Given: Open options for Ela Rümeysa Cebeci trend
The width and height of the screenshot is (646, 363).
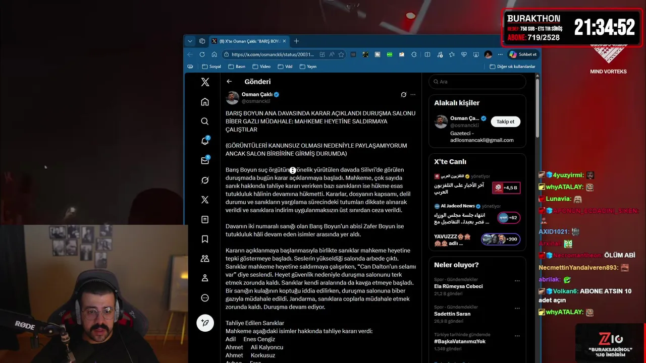Looking at the screenshot, I should [517, 281].
